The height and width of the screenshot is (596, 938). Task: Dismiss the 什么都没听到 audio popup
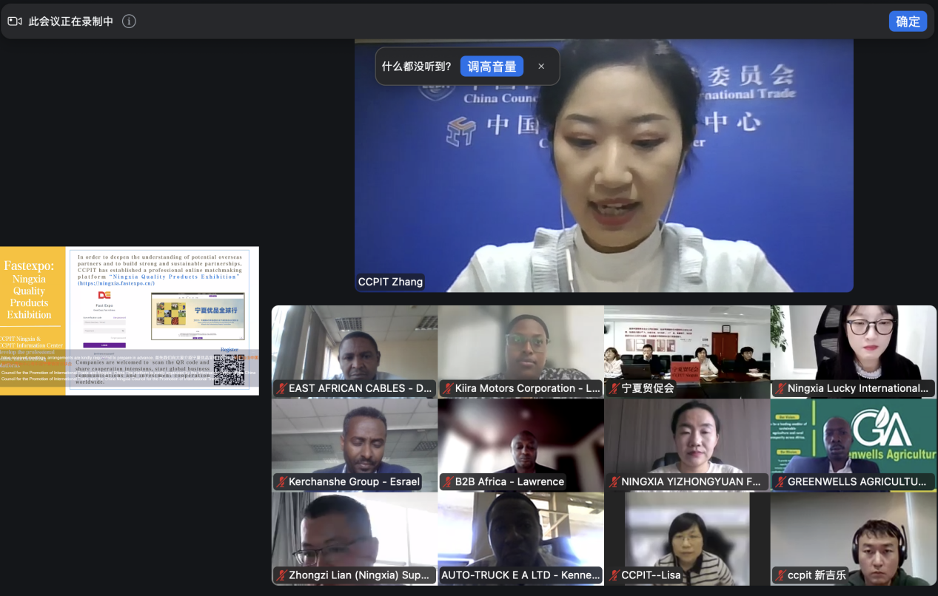pyautogui.click(x=541, y=67)
